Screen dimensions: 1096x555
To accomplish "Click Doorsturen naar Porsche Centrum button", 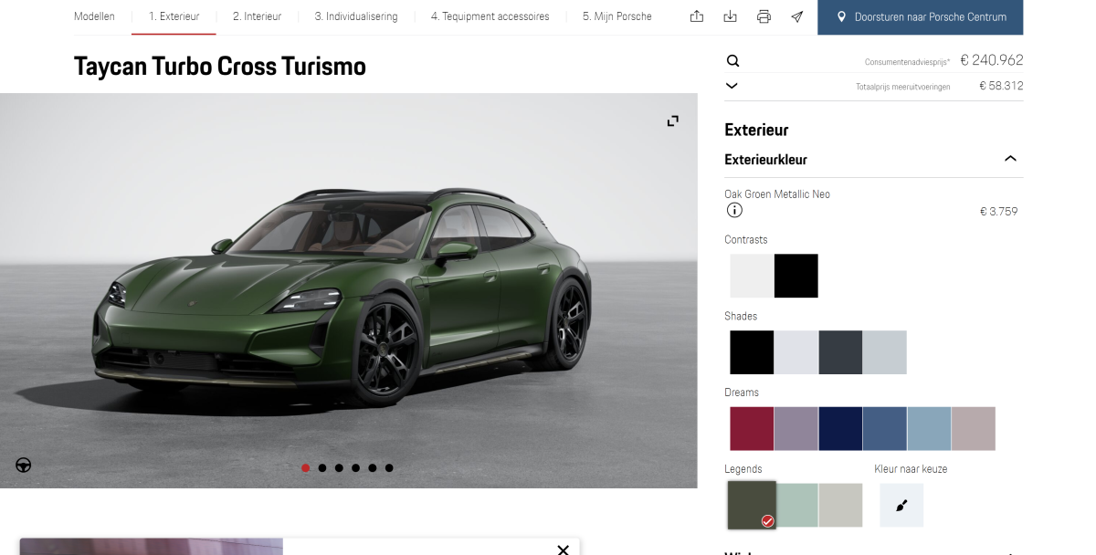I will 921,16.
